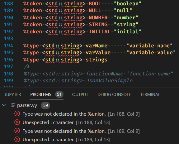Click the "initial" string literal
Image resolution: width=179 pixels, height=144 pixels.
128,32
